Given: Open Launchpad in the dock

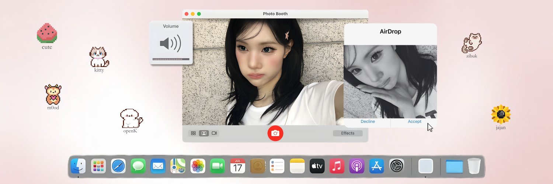Looking at the screenshot, I should [98, 166].
